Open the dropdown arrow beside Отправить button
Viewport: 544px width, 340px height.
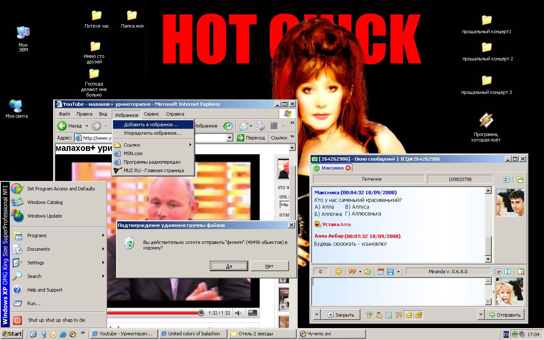[481, 315]
